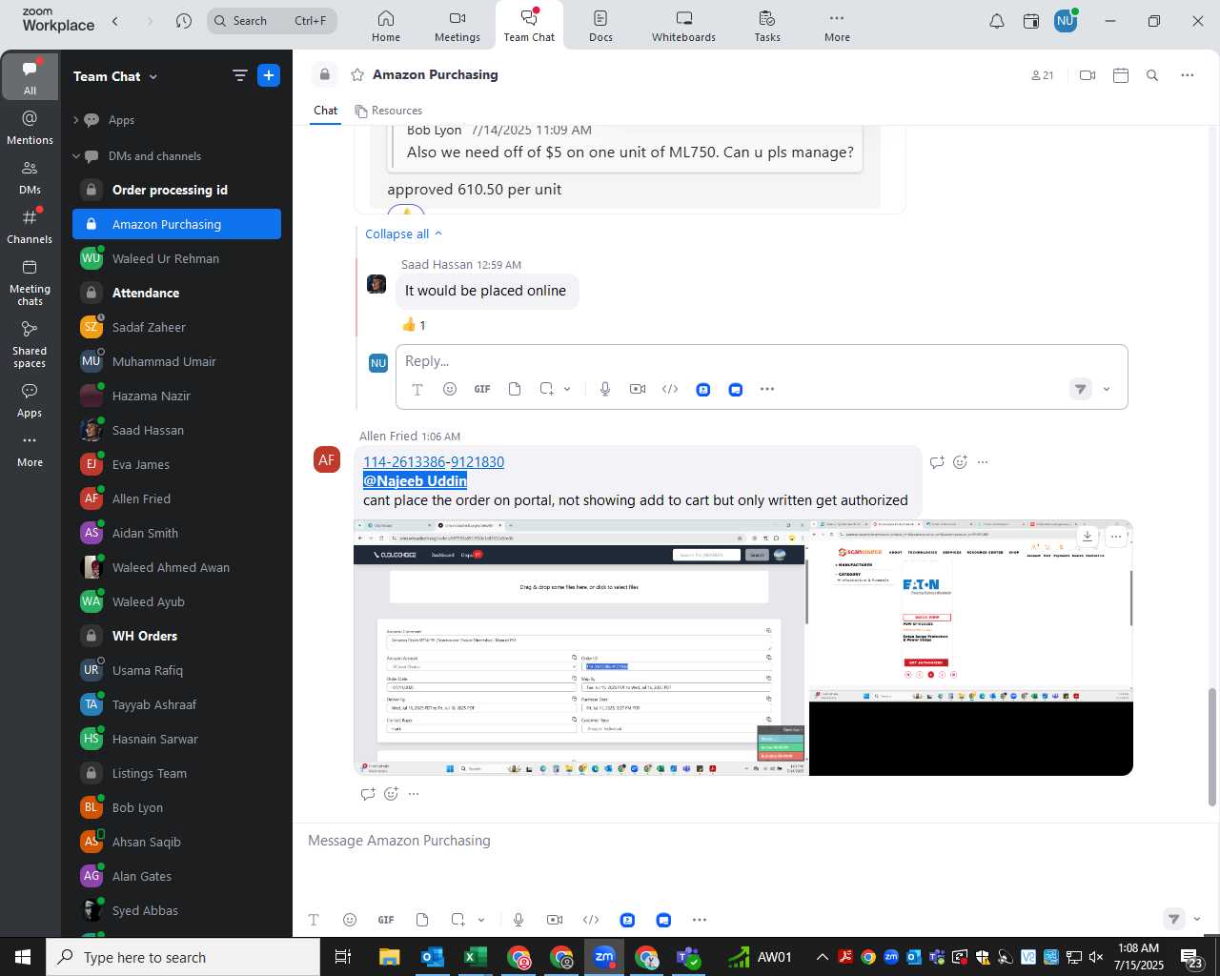Open channel more options ellipsis

tap(1188, 75)
